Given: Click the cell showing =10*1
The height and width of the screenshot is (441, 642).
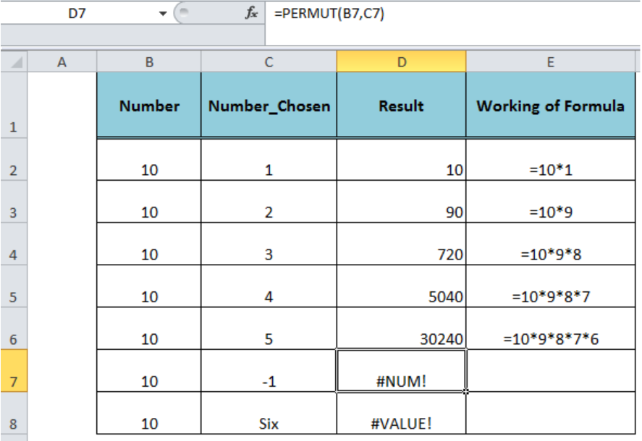Looking at the screenshot, I should click(x=550, y=160).
